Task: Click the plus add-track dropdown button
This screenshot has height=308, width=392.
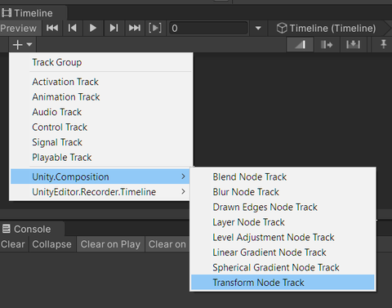Action: coord(22,44)
